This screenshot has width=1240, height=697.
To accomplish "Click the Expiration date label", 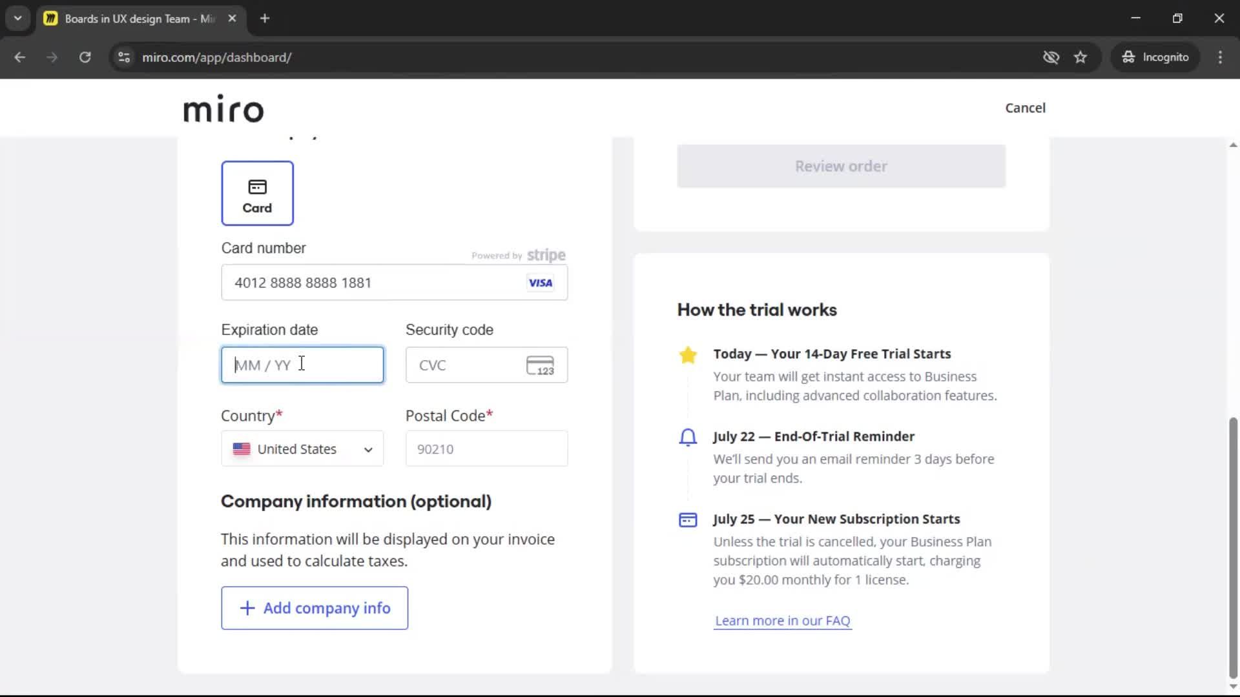I will click(269, 330).
